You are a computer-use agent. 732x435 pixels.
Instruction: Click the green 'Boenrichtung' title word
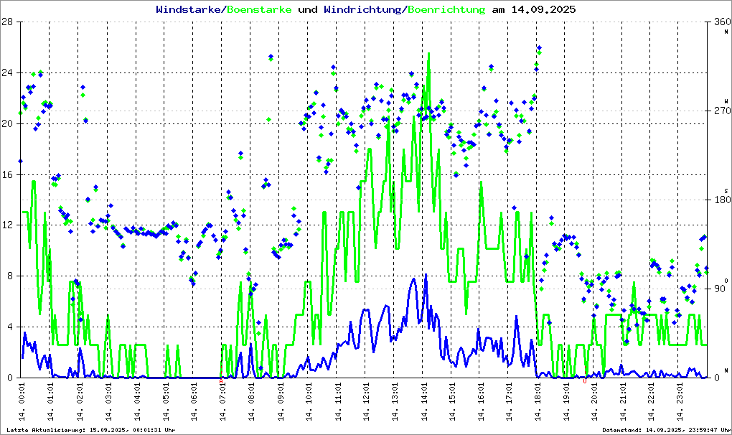[x=447, y=9]
